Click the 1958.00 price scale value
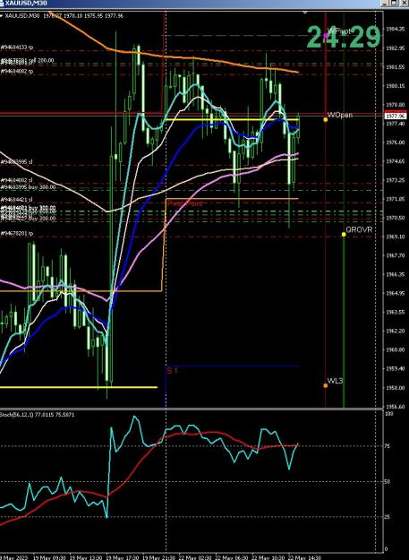Viewport: 409px width, 560px height. [395, 388]
